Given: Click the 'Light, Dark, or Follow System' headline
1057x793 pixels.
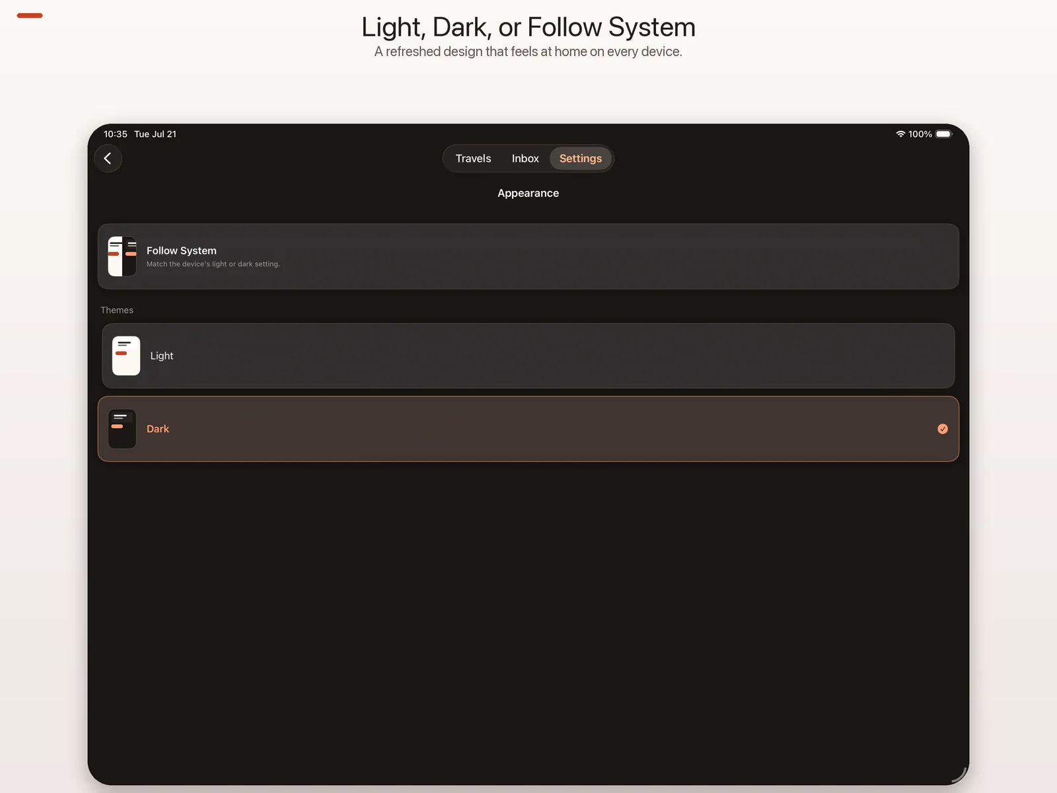Looking at the screenshot, I should 528,27.
